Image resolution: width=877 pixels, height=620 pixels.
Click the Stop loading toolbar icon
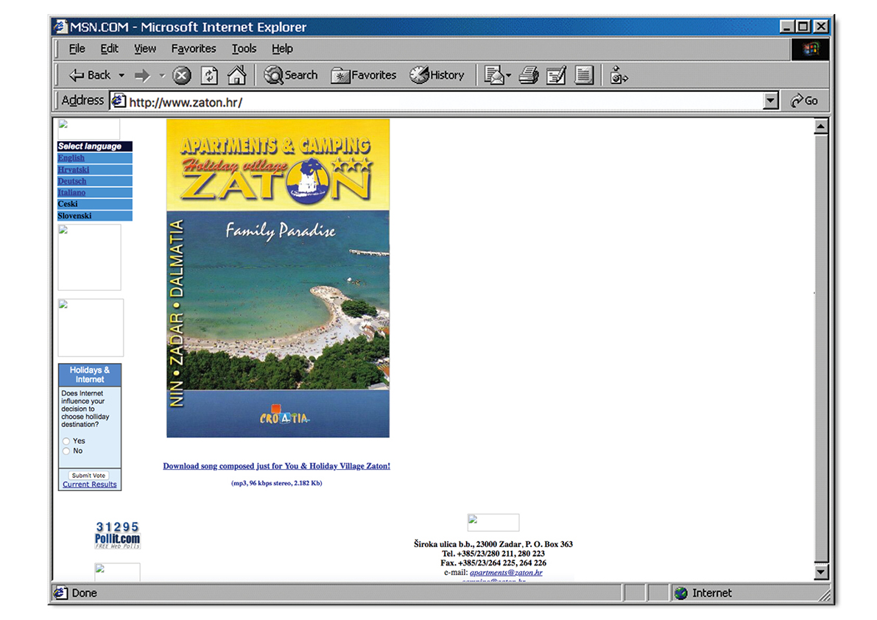tap(182, 75)
